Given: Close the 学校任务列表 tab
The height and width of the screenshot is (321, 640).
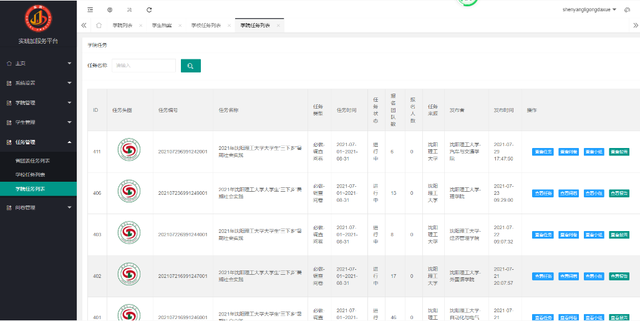Looking at the screenshot, I should click(x=229, y=26).
